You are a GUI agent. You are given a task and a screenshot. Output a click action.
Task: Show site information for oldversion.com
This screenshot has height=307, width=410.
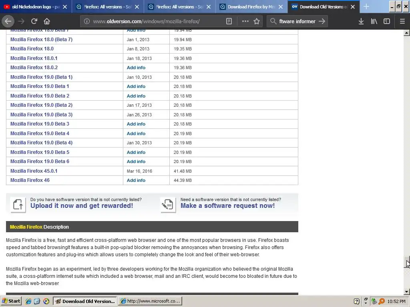pyautogui.click(x=87, y=22)
